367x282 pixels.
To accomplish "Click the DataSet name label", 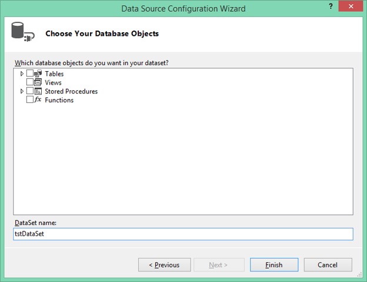I will 35,223.
